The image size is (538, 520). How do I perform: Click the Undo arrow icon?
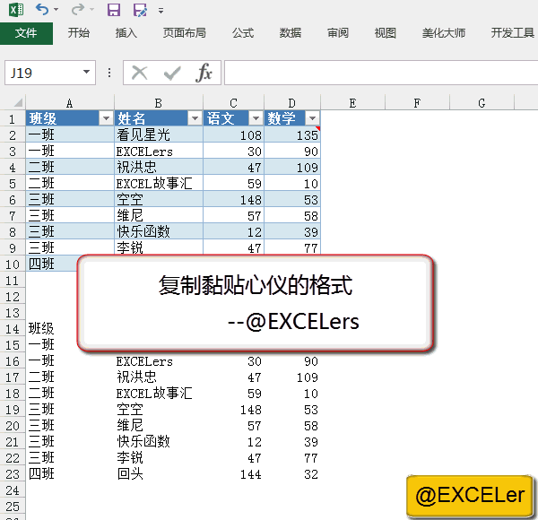point(41,11)
